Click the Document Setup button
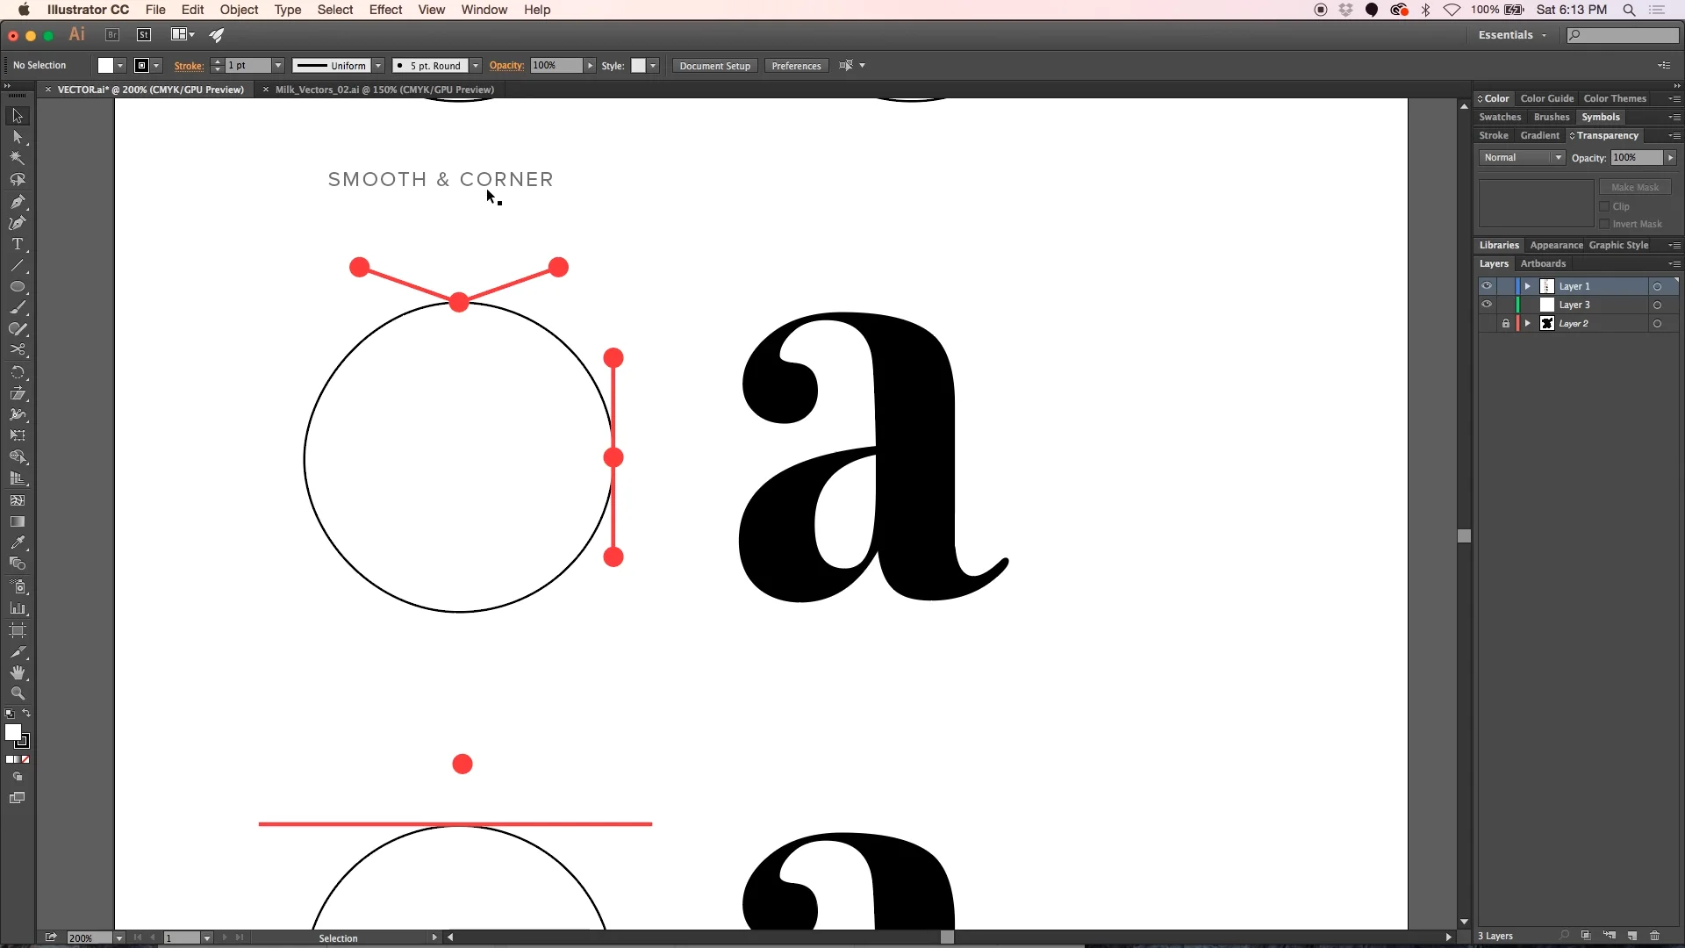 click(x=714, y=66)
